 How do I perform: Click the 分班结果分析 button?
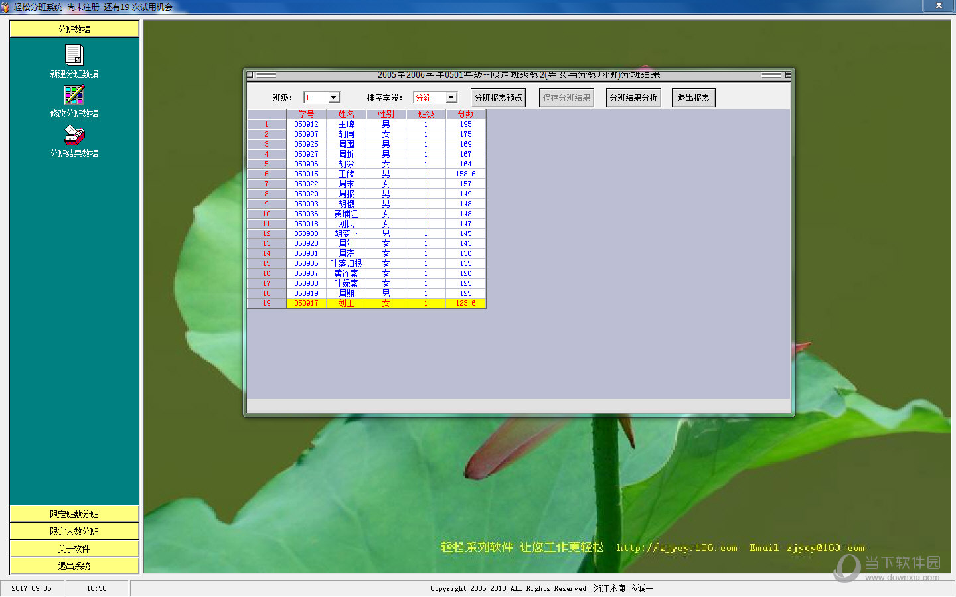633,98
